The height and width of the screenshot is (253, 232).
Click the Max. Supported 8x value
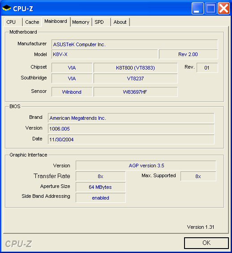198,176
